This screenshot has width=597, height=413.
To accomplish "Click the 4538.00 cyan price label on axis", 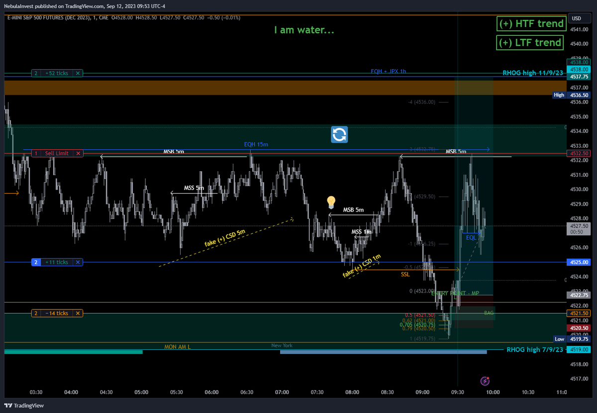I will [580, 70].
